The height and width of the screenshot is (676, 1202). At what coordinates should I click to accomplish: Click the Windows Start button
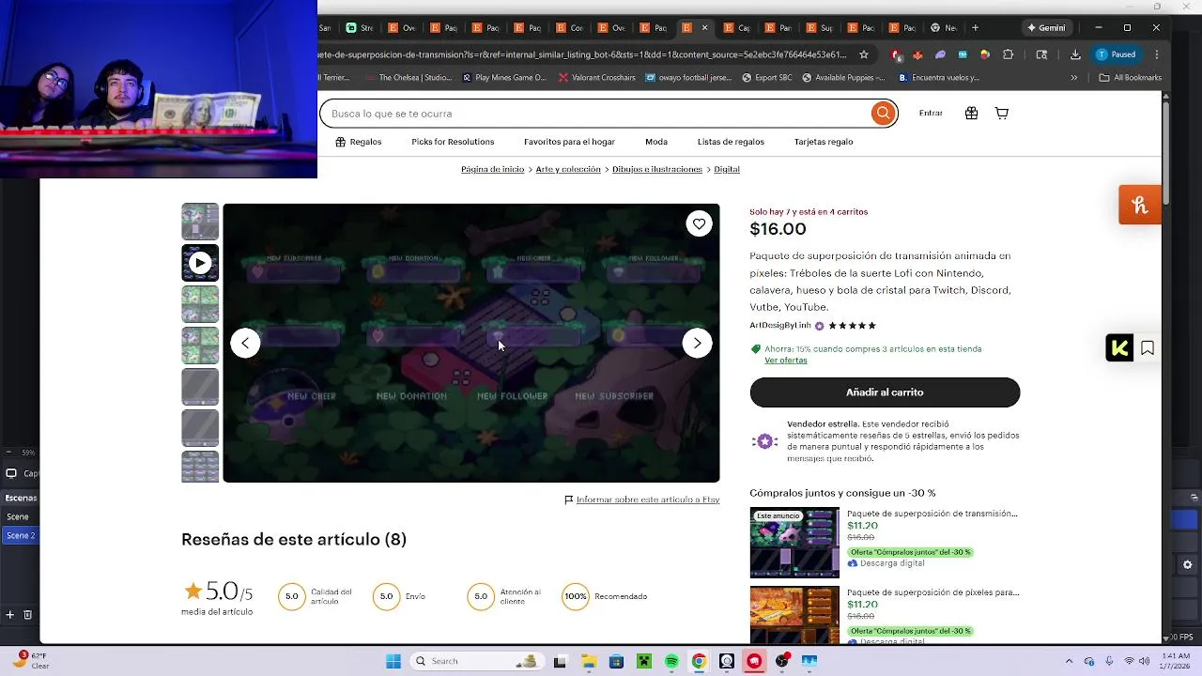pyautogui.click(x=393, y=661)
